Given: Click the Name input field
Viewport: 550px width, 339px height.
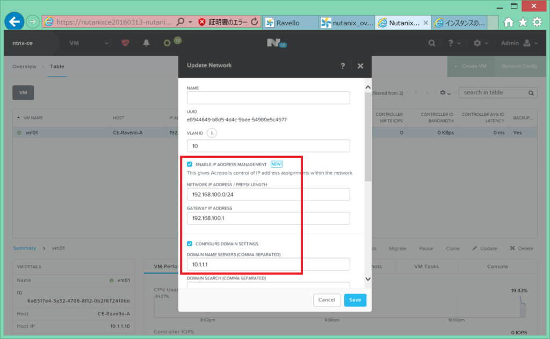Looking at the screenshot, I should tap(269, 98).
